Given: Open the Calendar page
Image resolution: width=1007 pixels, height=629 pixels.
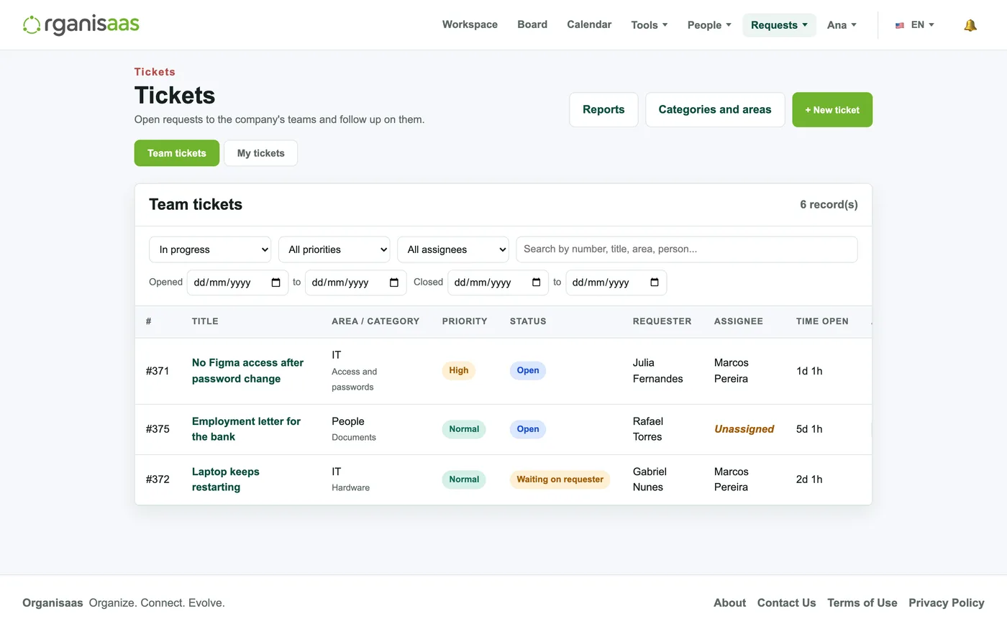Looking at the screenshot, I should pos(589,24).
